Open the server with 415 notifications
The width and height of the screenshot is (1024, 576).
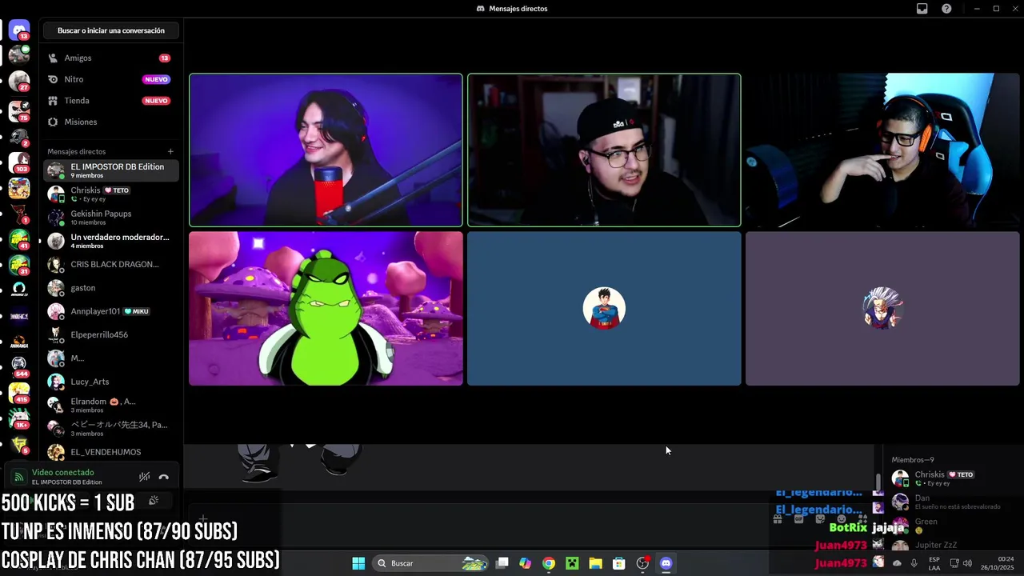(19, 392)
